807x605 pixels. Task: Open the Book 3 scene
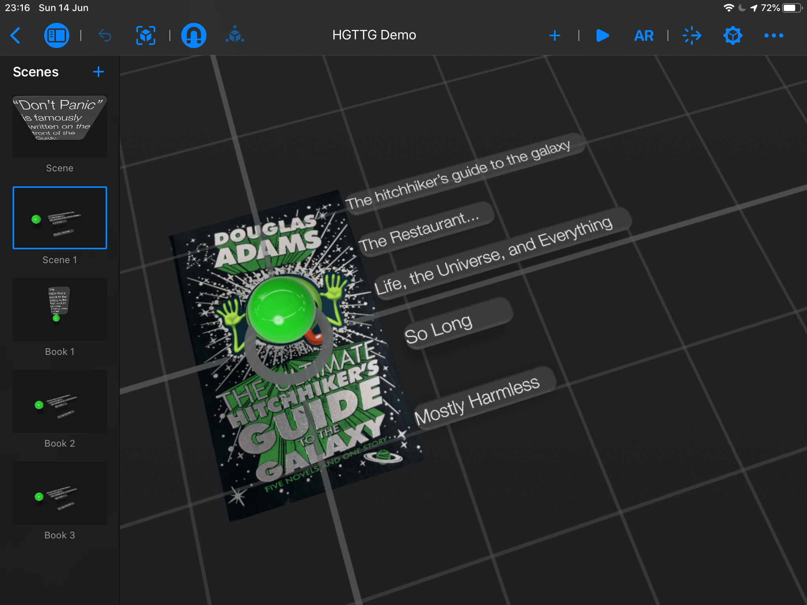click(60, 493)
